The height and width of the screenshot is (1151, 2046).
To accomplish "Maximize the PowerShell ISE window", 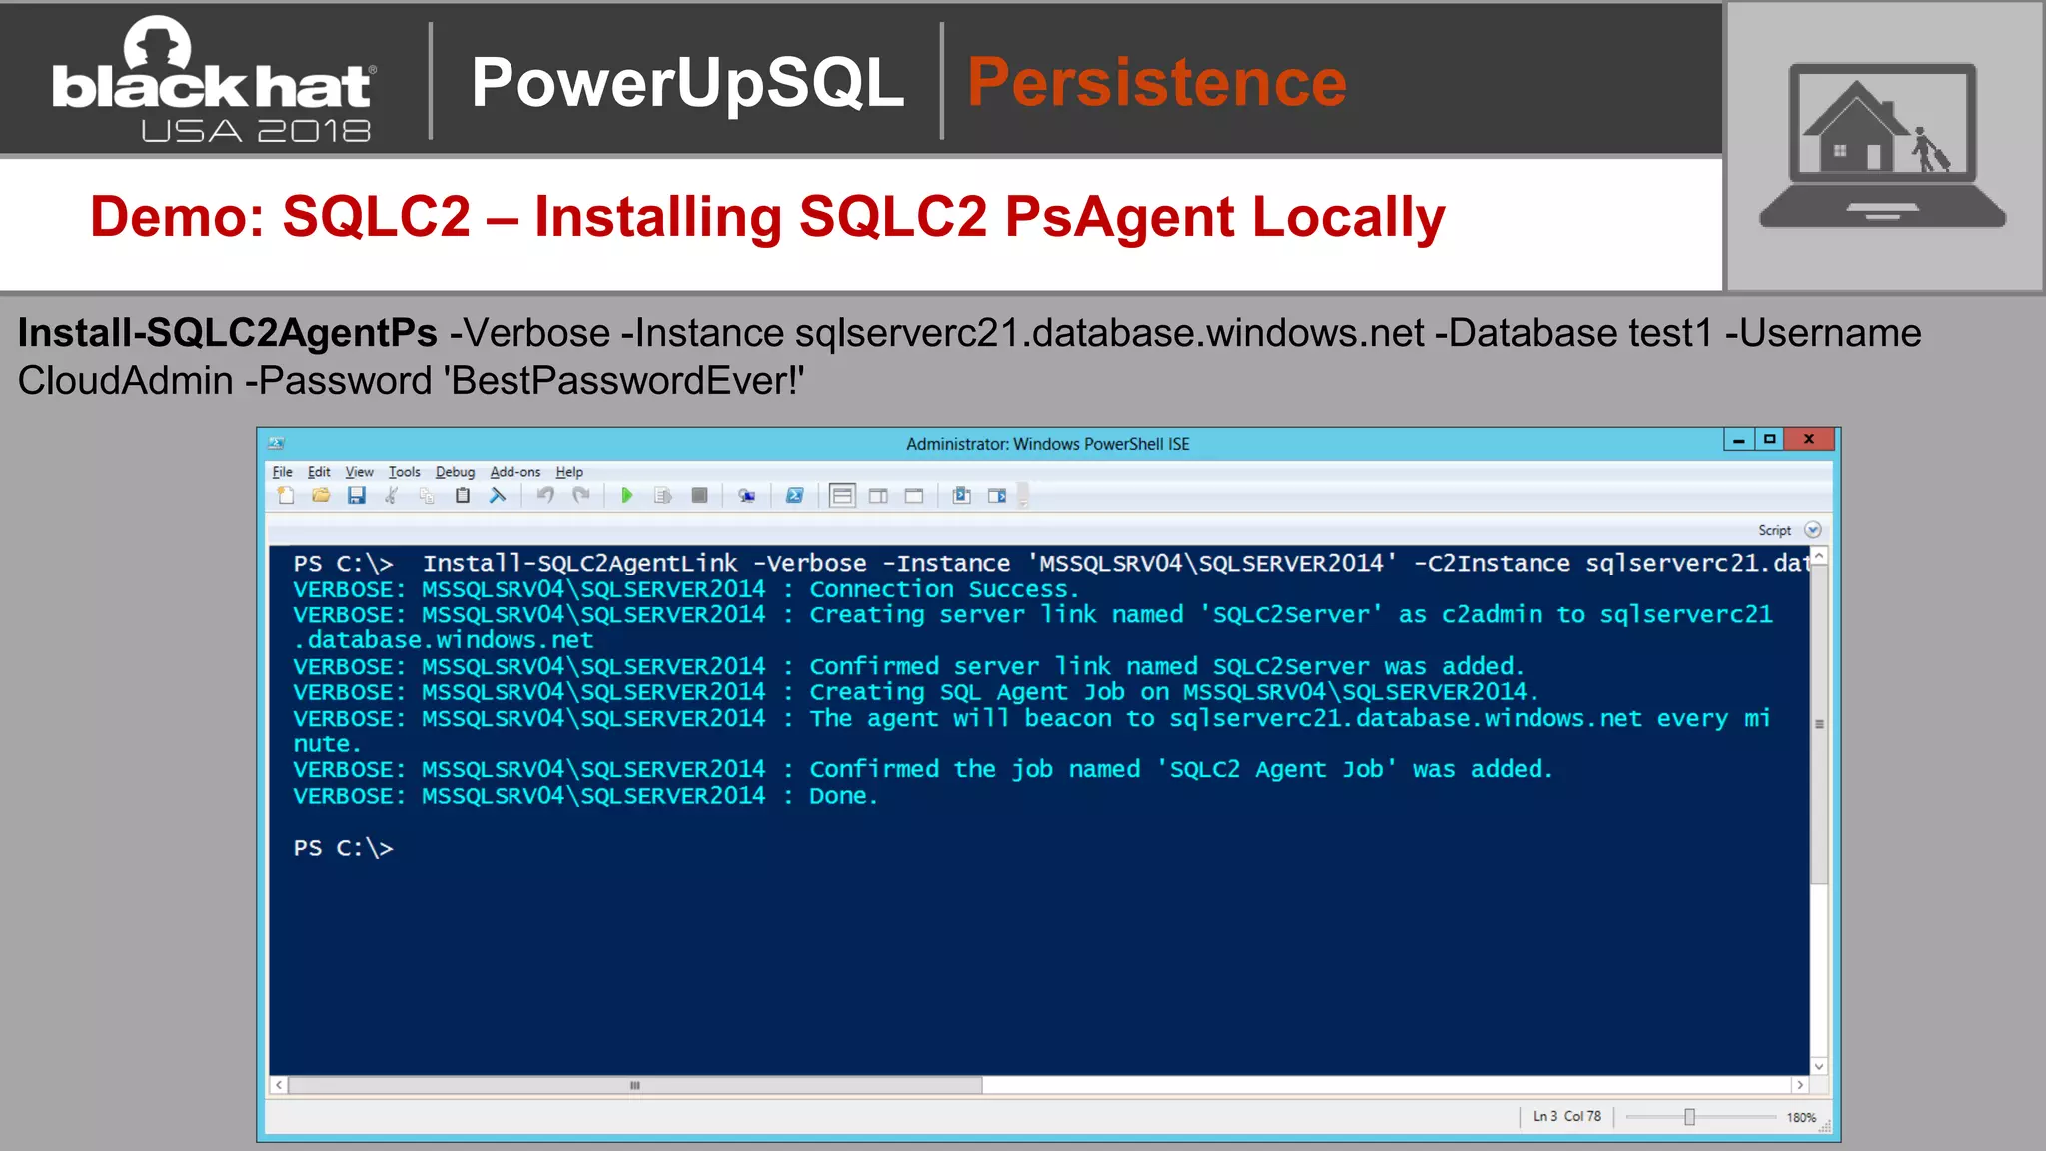I will (1770, 439).
